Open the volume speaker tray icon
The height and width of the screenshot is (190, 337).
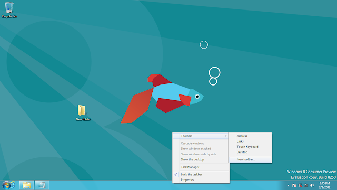tap(312, 185)
